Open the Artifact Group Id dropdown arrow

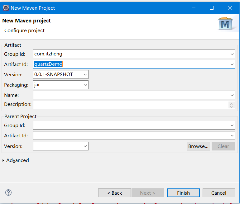232,54
